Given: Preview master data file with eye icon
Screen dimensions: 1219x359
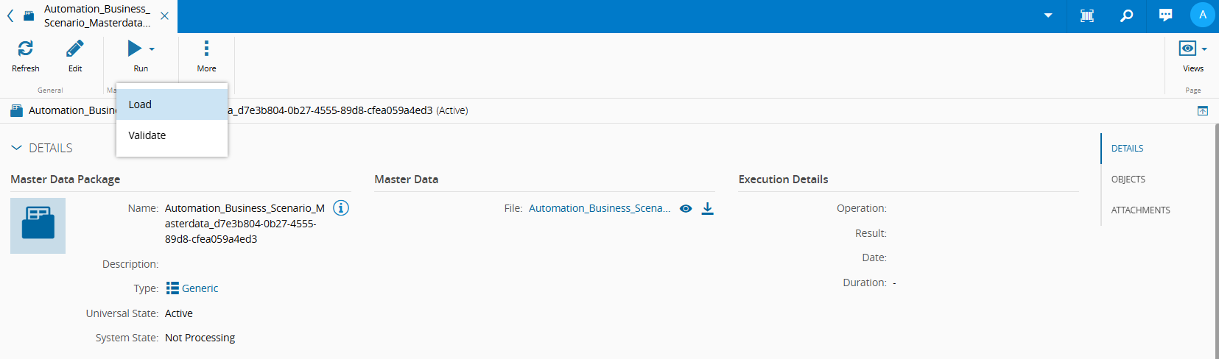Looking at the screenshot, I should (686, 208).
